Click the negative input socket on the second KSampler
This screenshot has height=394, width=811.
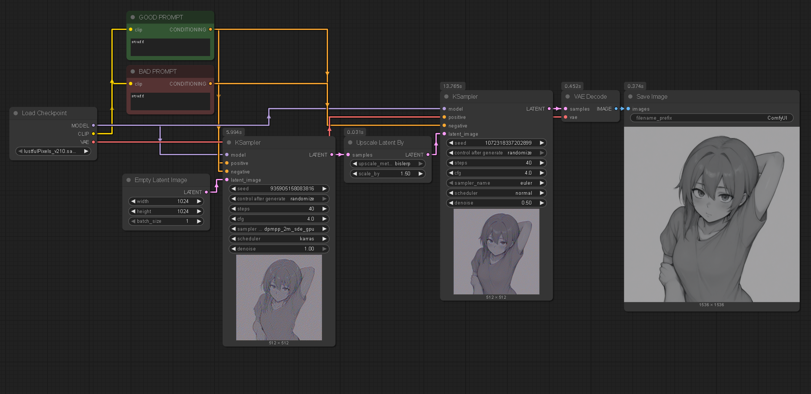coord(444,126)
